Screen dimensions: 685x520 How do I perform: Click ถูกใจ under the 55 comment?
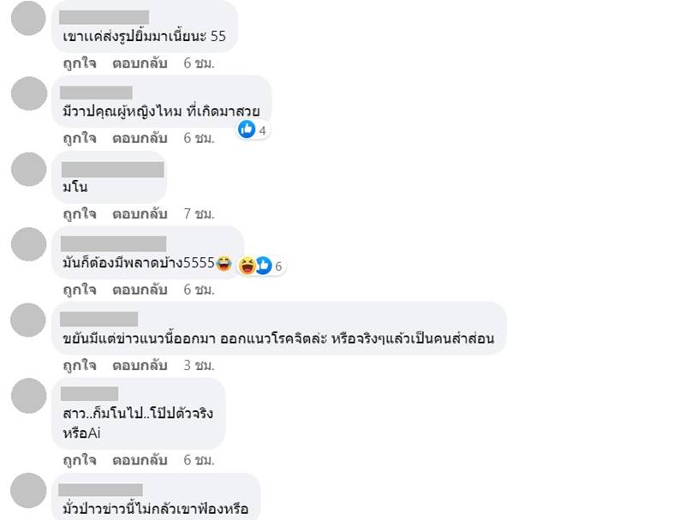pyautogui.click(x=80, y=63)
